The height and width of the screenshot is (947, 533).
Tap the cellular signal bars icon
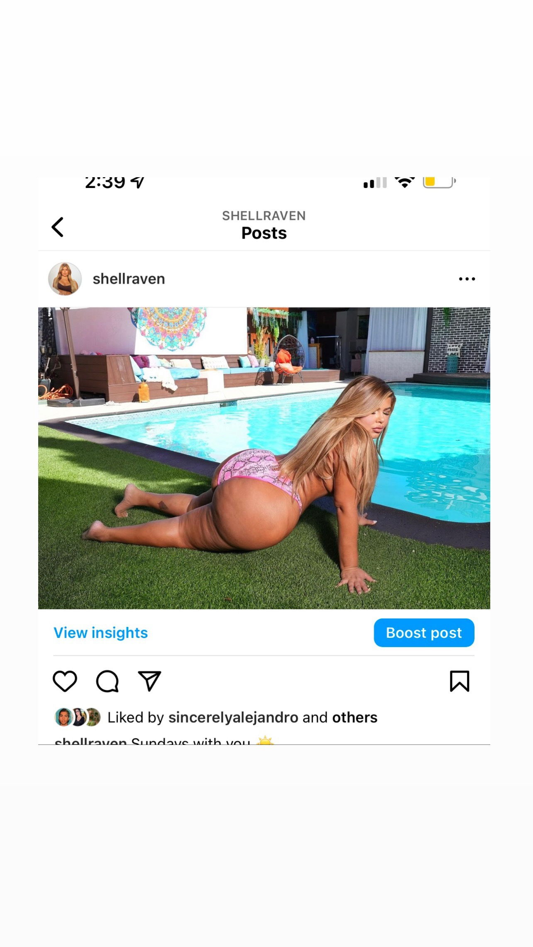375,183
